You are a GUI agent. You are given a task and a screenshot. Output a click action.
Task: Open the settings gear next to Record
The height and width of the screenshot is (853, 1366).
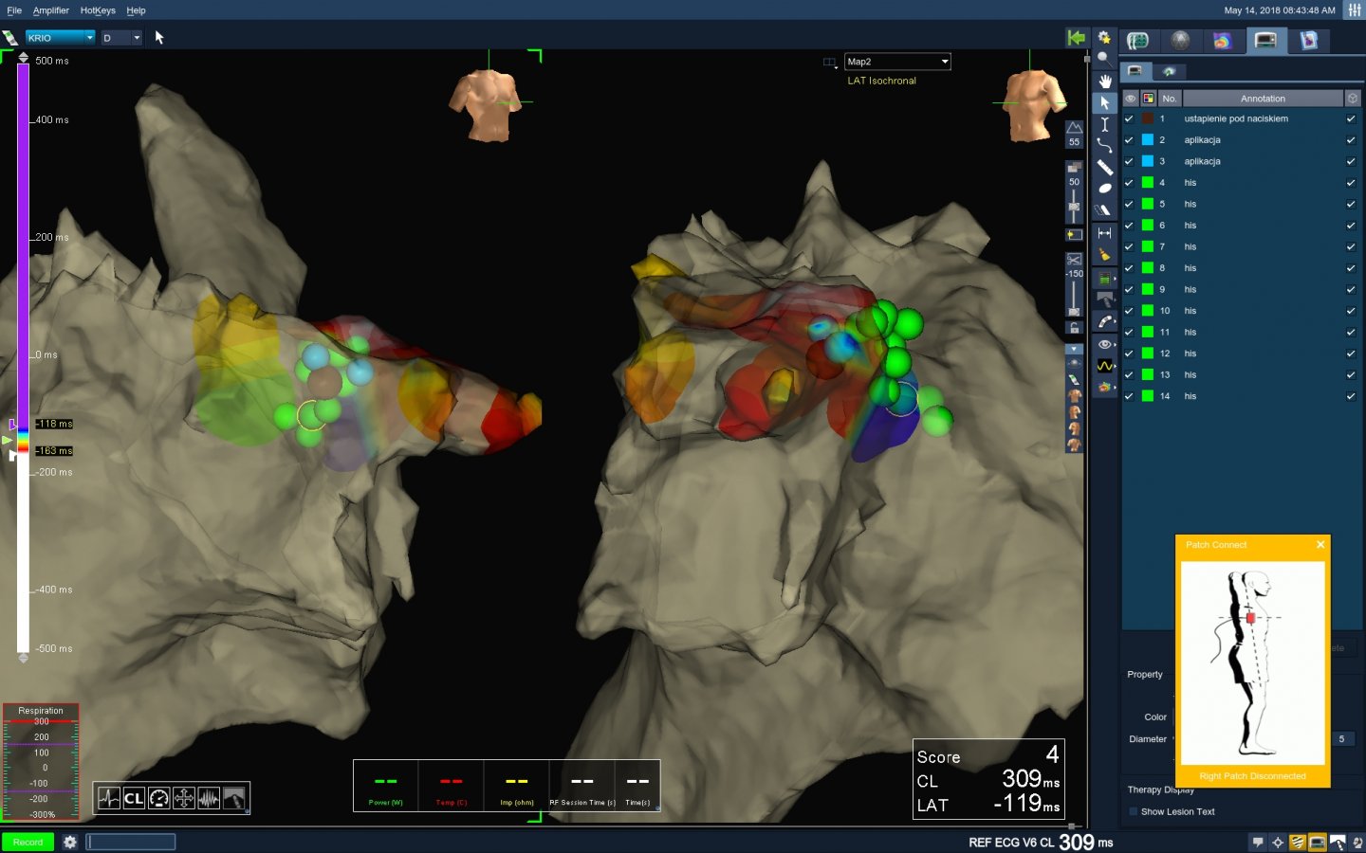tap(70, 842)
